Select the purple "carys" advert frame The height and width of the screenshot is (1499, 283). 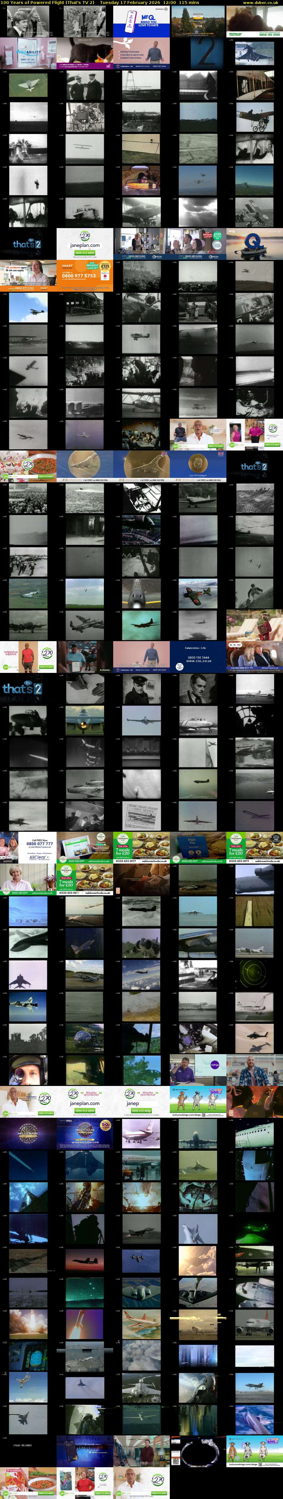198,1069
